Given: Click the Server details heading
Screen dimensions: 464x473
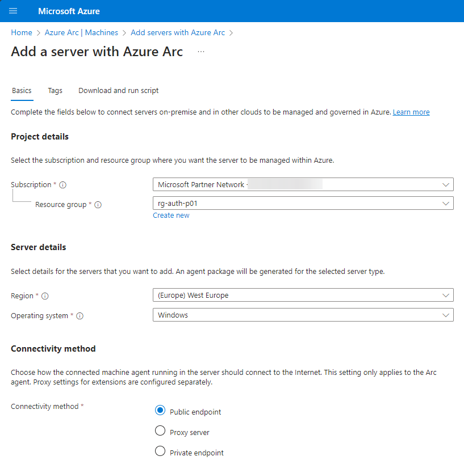Looking at the screenshot, I should point(39,247).
